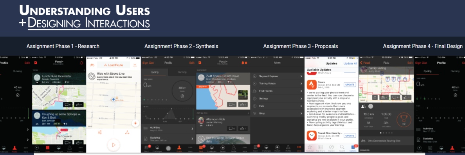Tap the Feed tab with badge under Statistics row
The width and height of the screenshot is (465, 155).
pos(146,148)
